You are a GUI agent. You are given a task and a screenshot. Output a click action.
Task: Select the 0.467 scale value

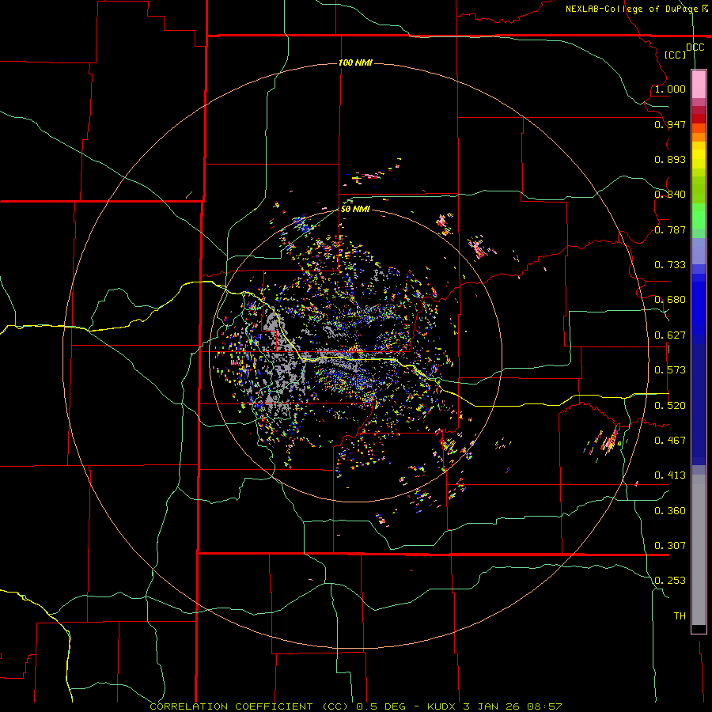670,440
